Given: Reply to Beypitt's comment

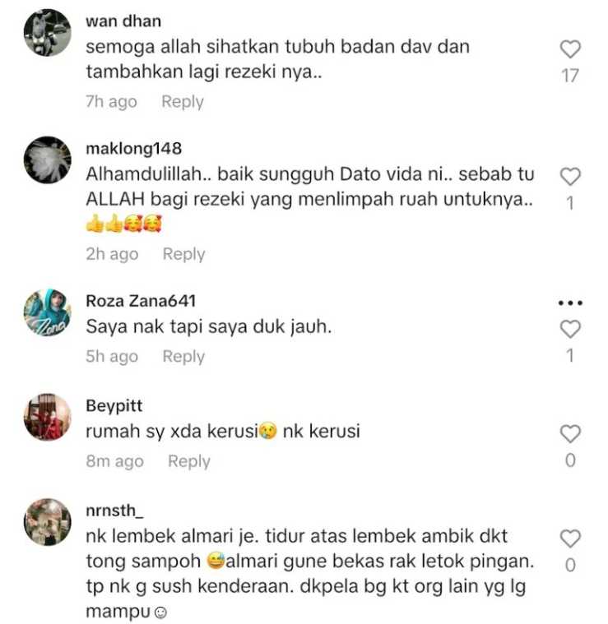Looking at the screenshot, I should point(188,462).
